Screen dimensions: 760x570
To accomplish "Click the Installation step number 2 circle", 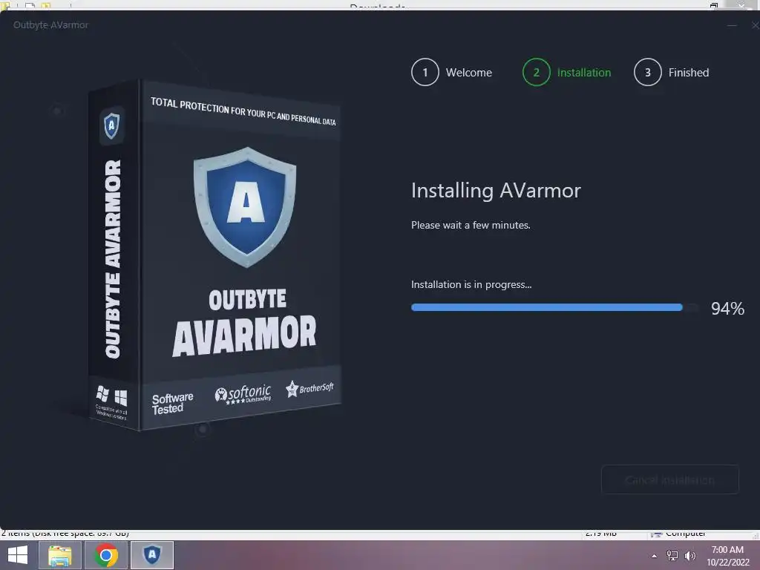I will 536,72.
